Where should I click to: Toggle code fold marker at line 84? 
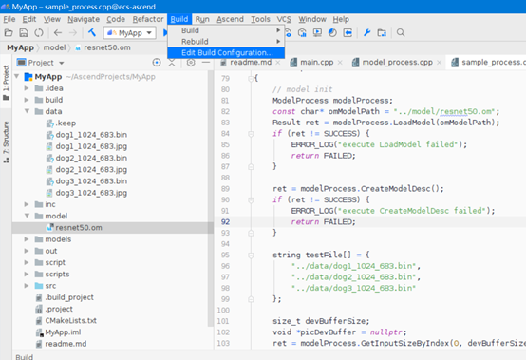pyautogui.click(x=251, y=134)
